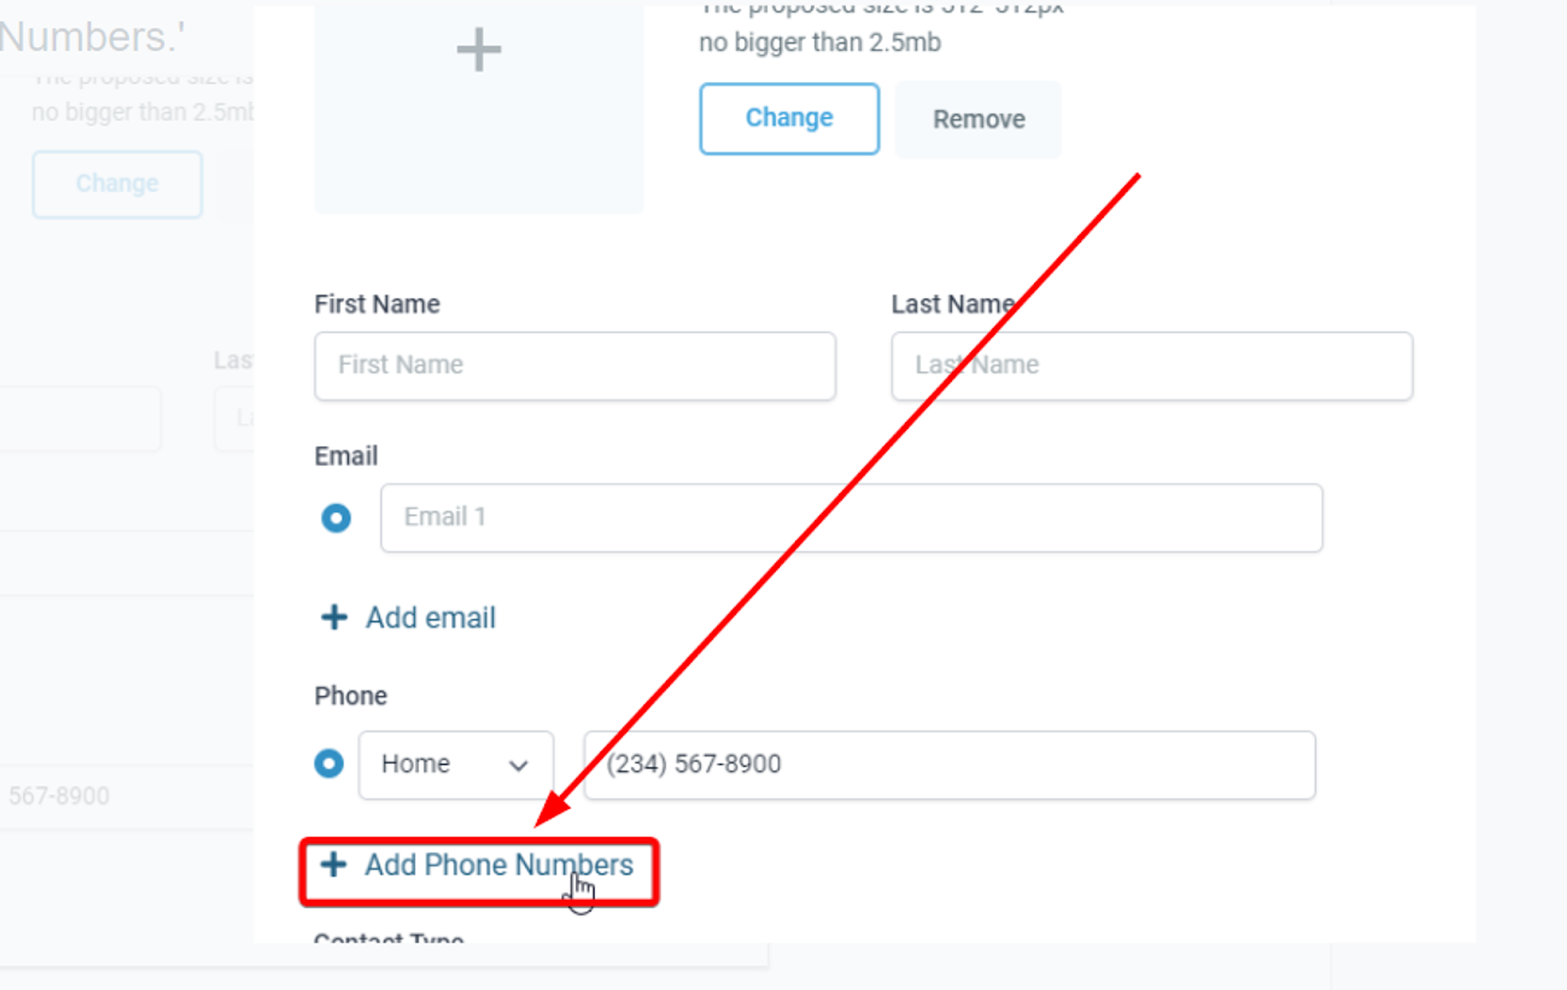The height and width of the screenshot is (990, 1567).
Task: Click into the Email 1 field
Action: 851,517
